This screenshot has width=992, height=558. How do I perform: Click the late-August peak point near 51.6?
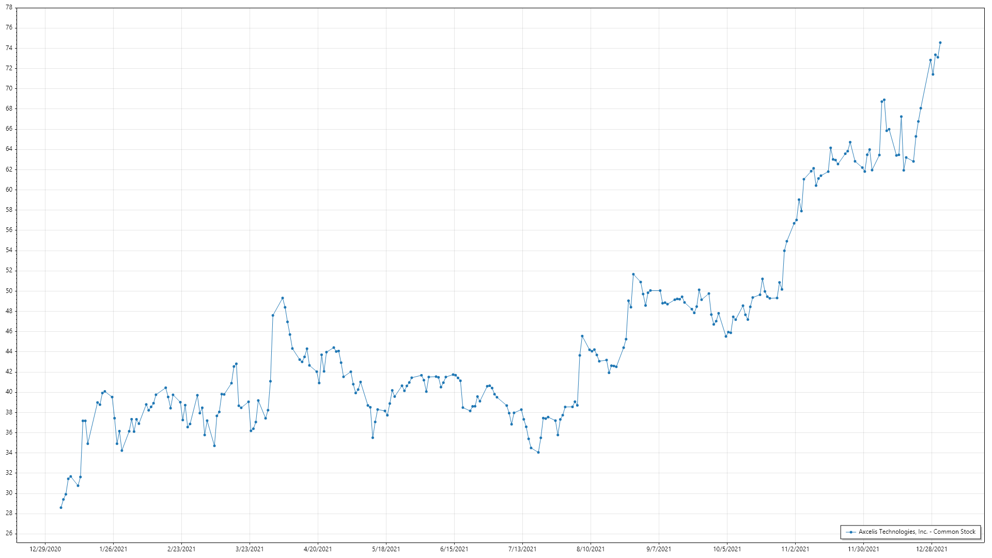(x=633, y=274)
